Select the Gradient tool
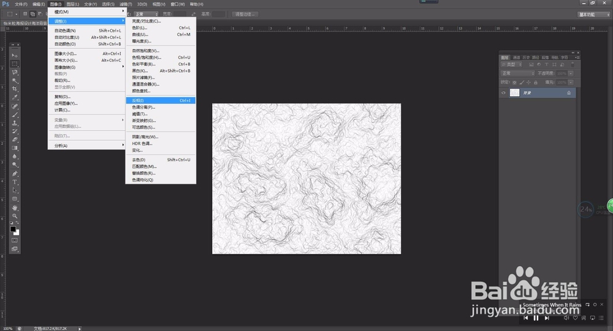 point(15,148)
